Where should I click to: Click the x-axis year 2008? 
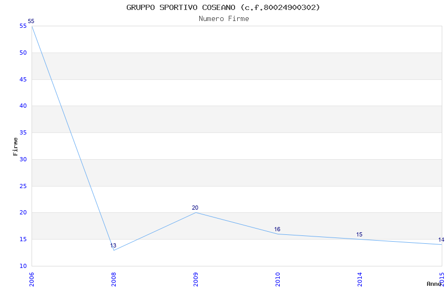pos(114,280)
